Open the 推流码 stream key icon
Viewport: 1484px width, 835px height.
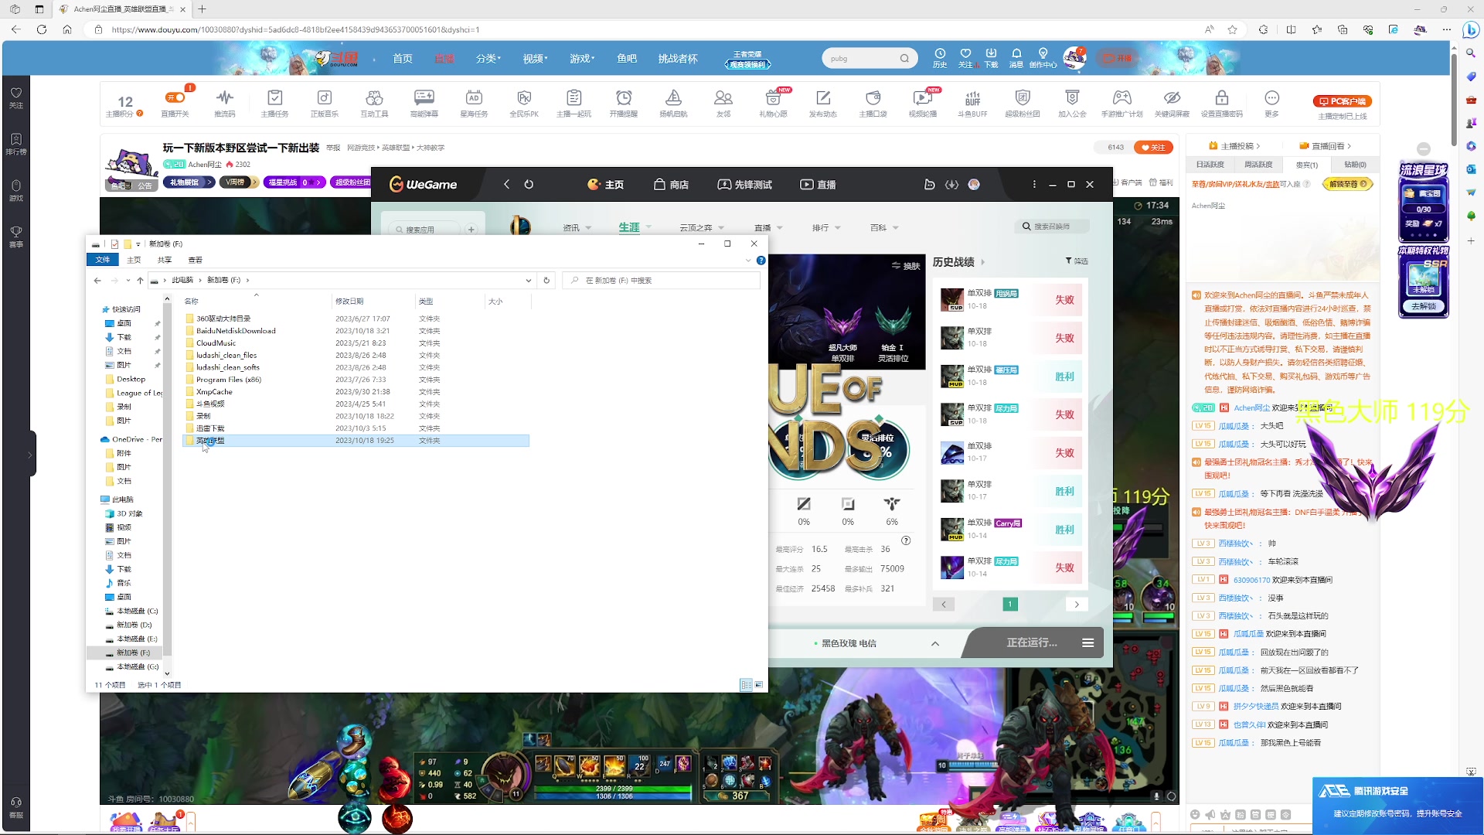(224, 97)
